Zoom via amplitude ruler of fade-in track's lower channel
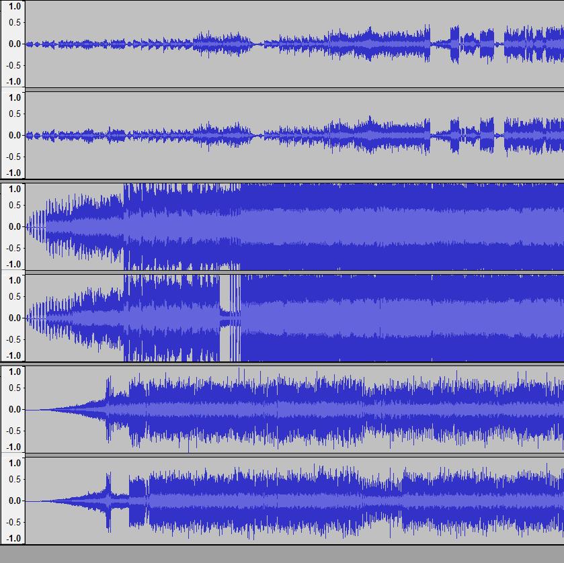This screenshot has width=564, height=563. [13, 501]
